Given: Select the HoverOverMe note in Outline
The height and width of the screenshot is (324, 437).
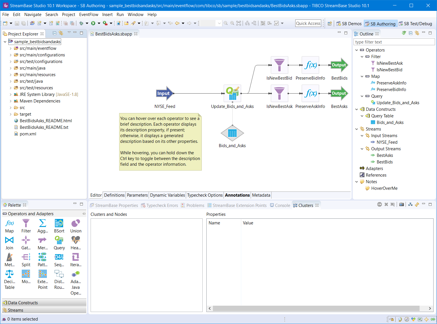Looking at the screenshot, I should pos(384,188).
